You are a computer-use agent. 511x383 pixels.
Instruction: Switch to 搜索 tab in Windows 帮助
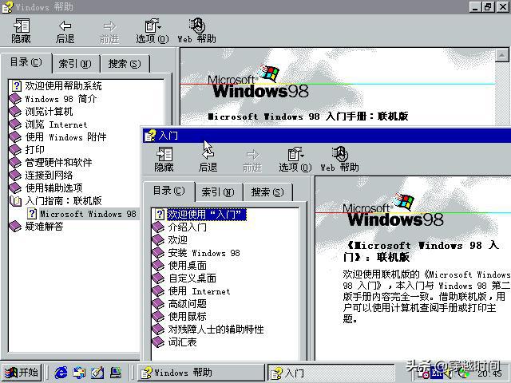[125, 63]
